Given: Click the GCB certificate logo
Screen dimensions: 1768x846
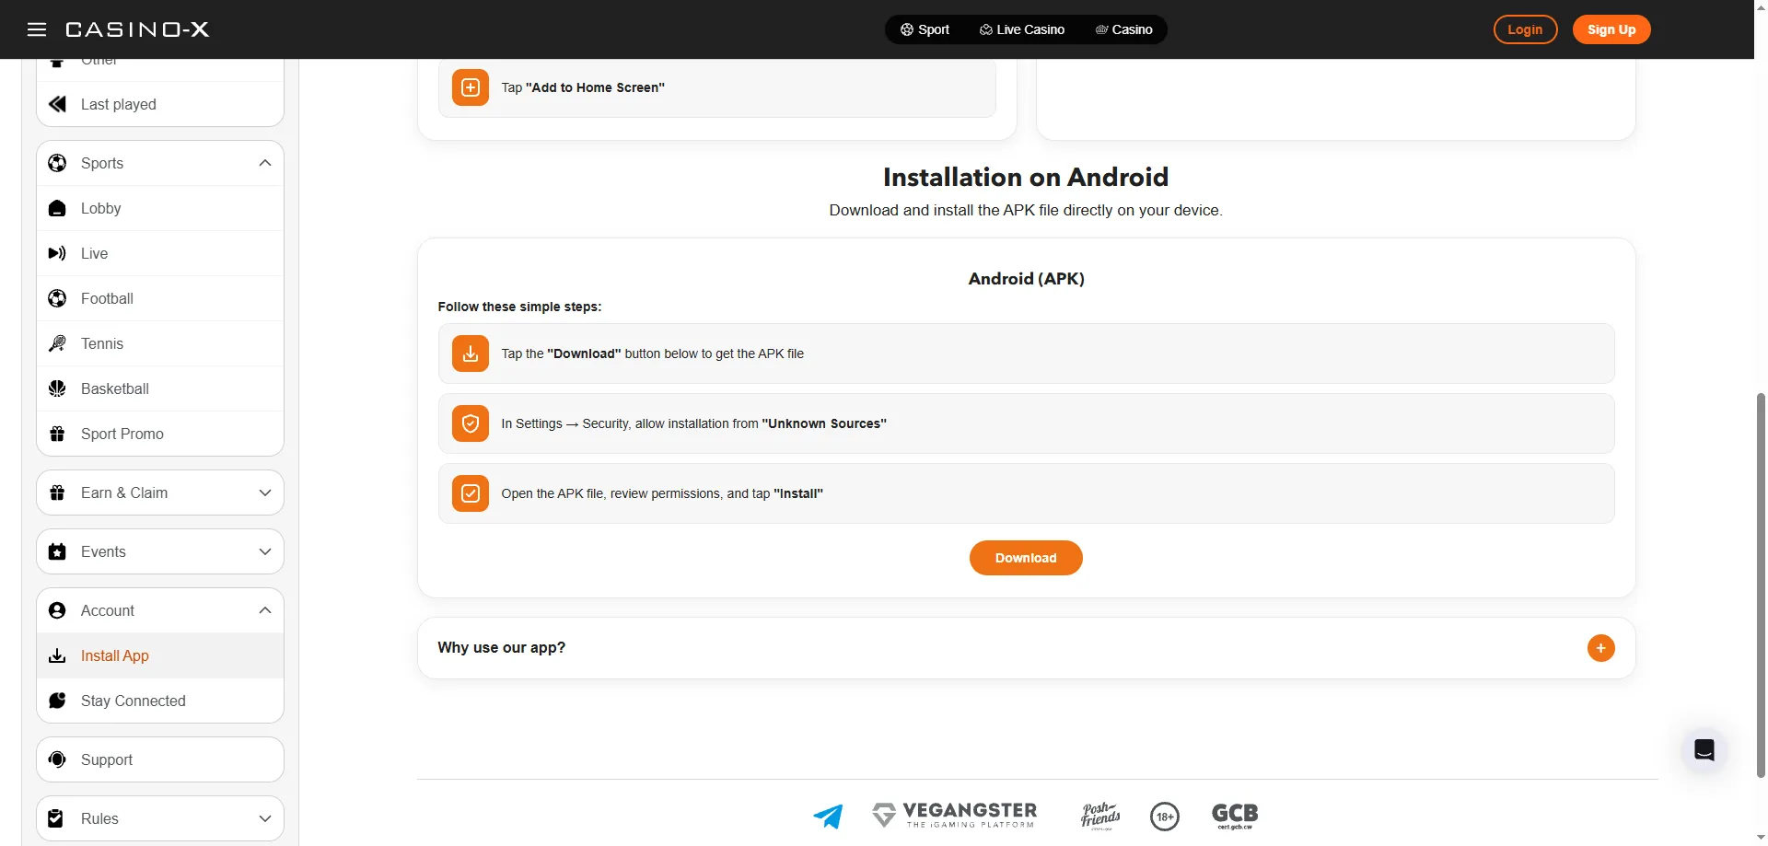Looking at the screenshot, I should click(1235, 816).
